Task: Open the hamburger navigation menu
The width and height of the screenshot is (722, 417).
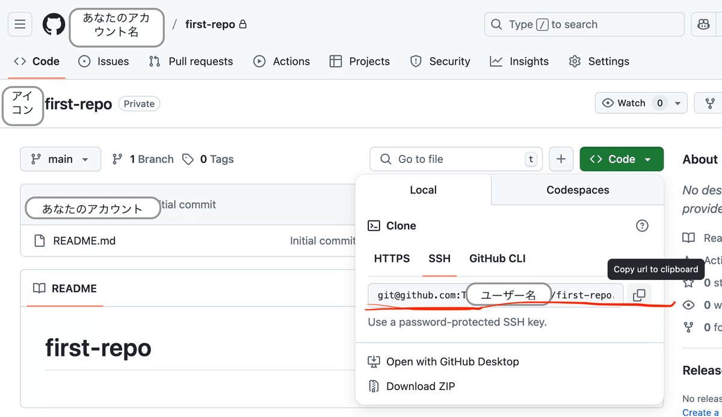Action: (x=20, y=24)
